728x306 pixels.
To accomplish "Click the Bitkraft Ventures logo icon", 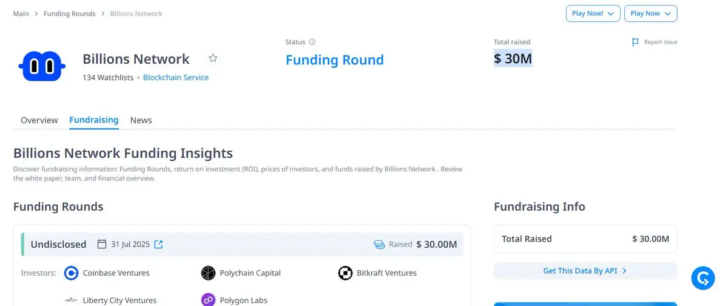I will point(345,273).
